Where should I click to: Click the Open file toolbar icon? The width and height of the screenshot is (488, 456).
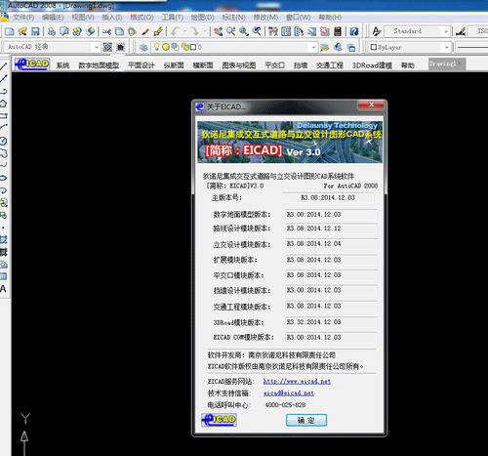(22, 31)
